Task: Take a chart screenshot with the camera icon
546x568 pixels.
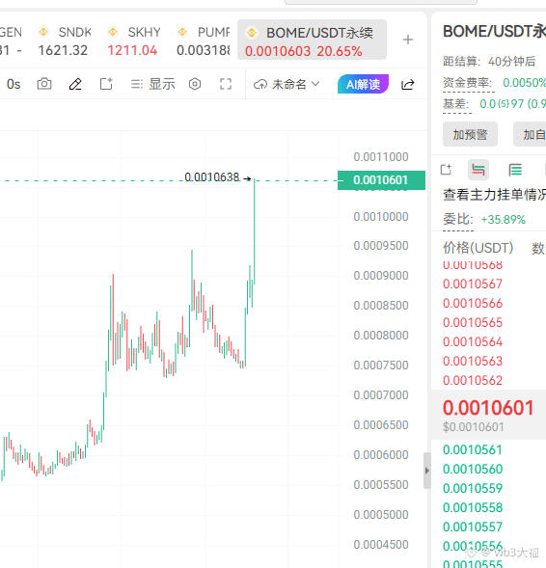Action: tap(44, 84)
